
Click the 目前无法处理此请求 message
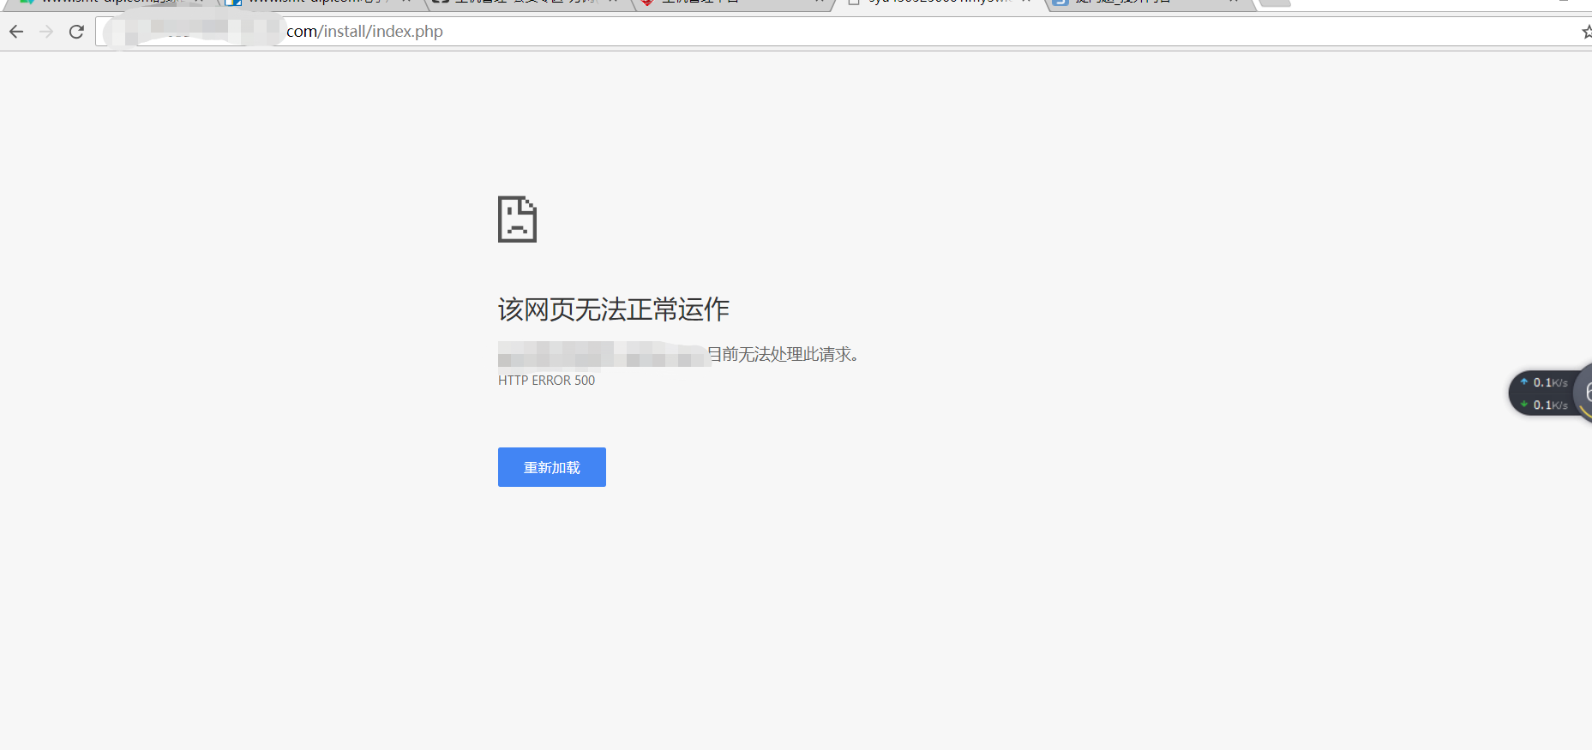tap(783, 354)
